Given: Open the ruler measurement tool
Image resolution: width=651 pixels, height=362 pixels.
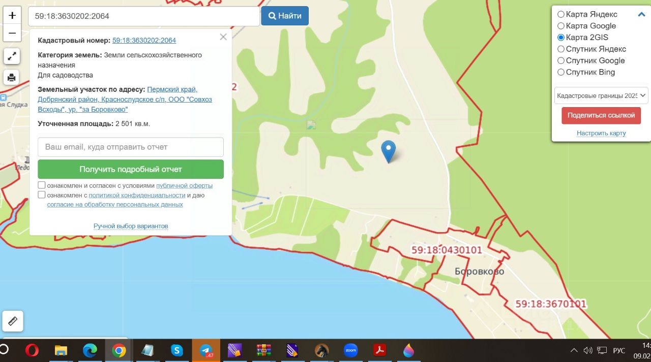Looking at the screenshot, I should pos(13,321).
